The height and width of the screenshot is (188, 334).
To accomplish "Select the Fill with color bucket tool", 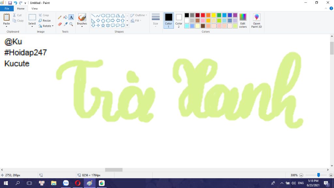I will 65,17.
